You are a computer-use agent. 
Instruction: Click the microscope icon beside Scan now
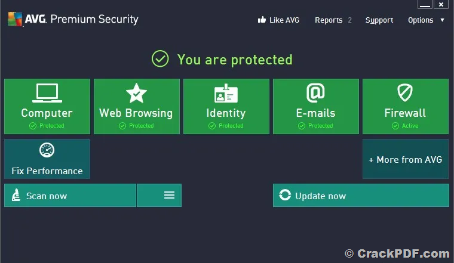click(x=16, y=195)
